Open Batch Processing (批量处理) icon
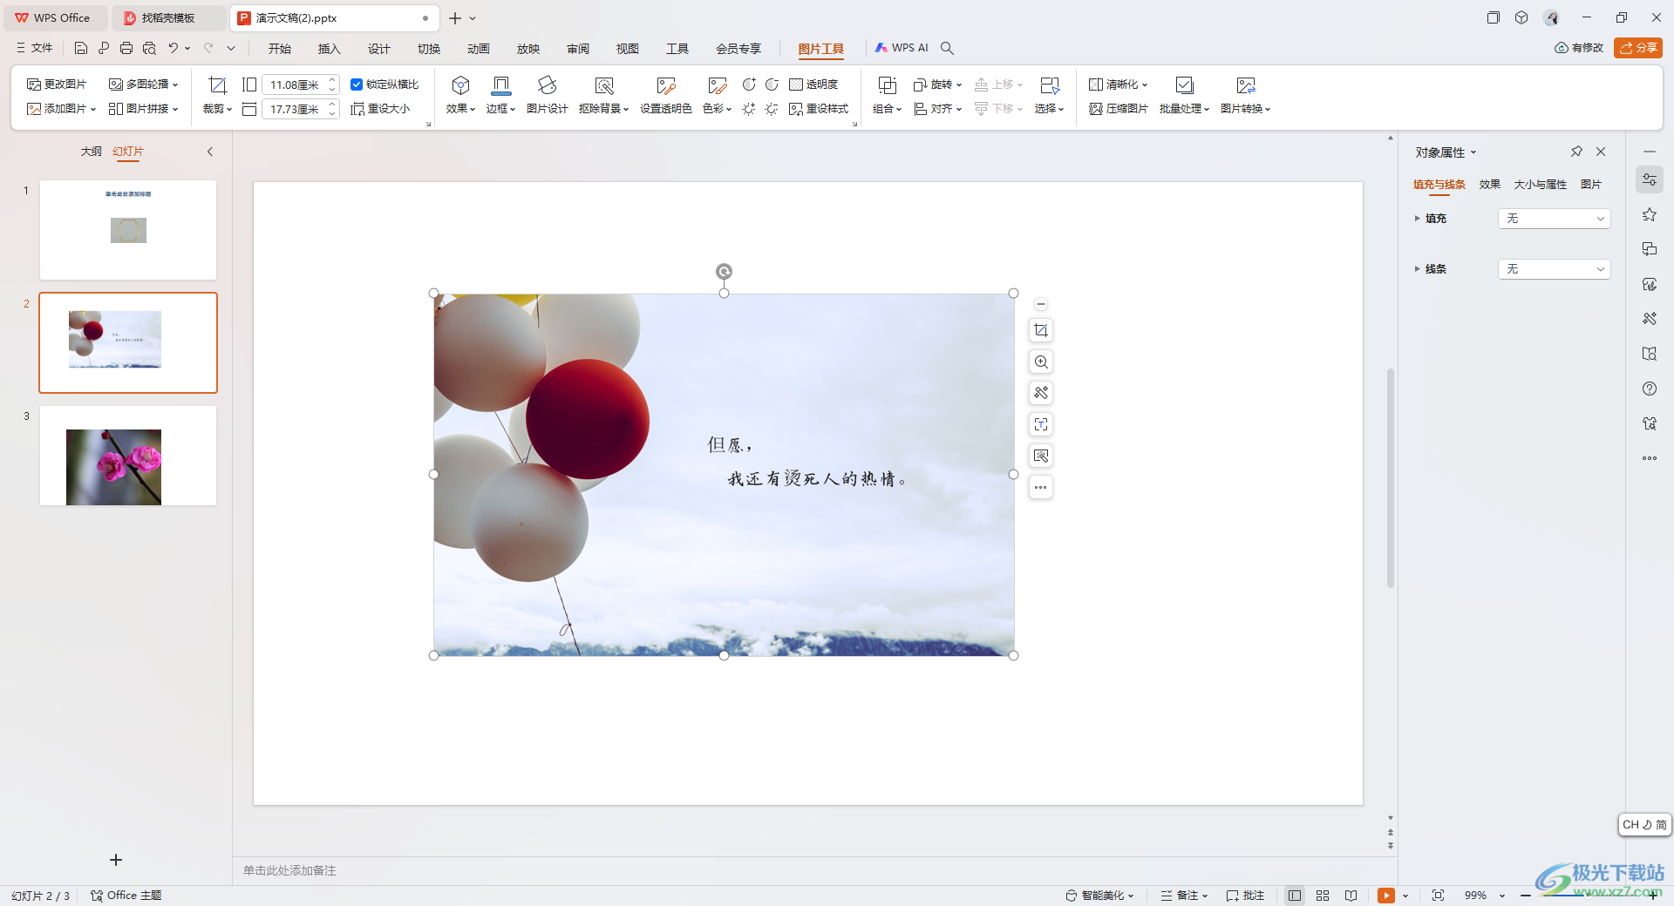The image size is (1674, 906). coord(1184,85)
